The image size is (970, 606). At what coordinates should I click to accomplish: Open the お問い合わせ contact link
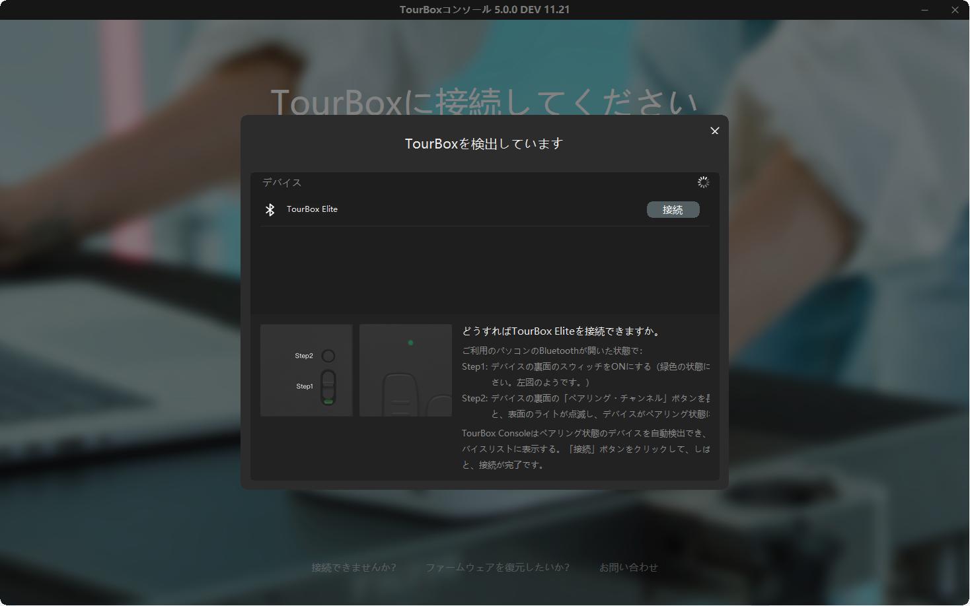click(628, 567)
